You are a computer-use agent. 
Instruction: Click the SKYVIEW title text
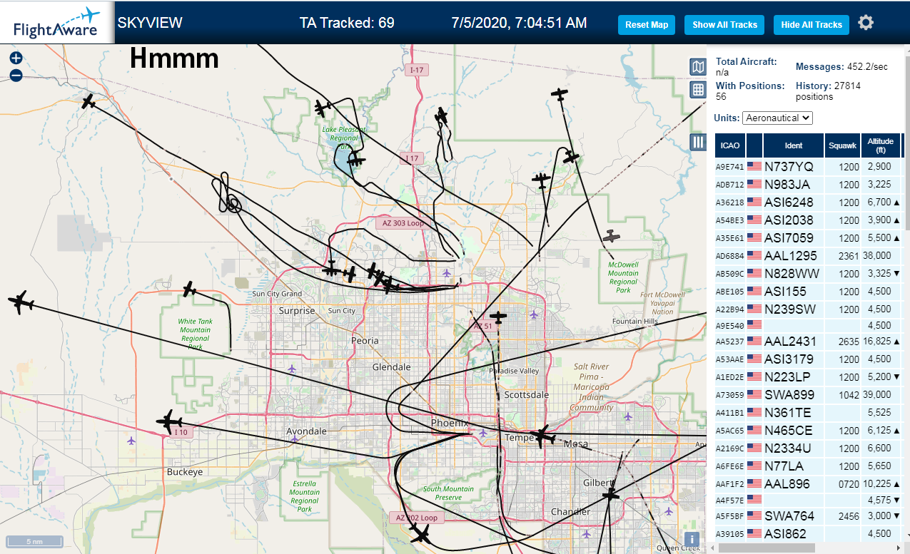(x=150, y=23)
